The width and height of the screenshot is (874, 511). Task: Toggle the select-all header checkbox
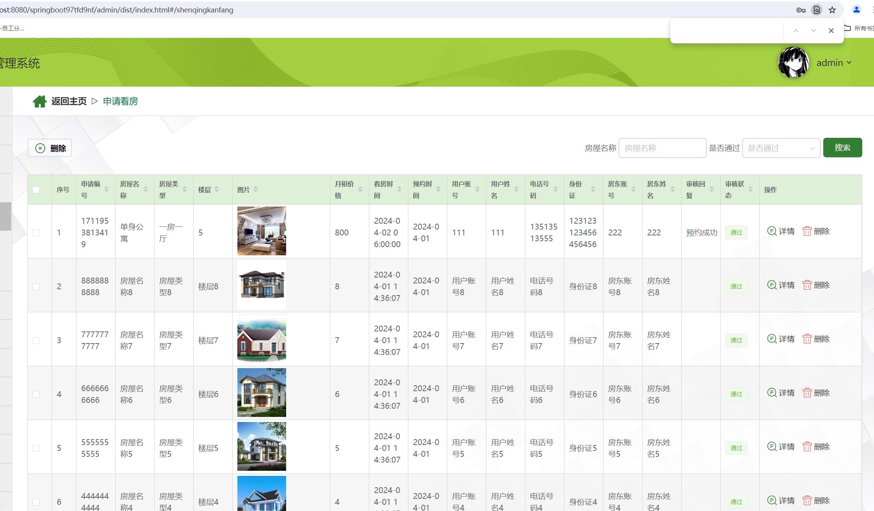(36, 190)
